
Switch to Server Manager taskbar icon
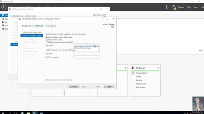(35, 113)
